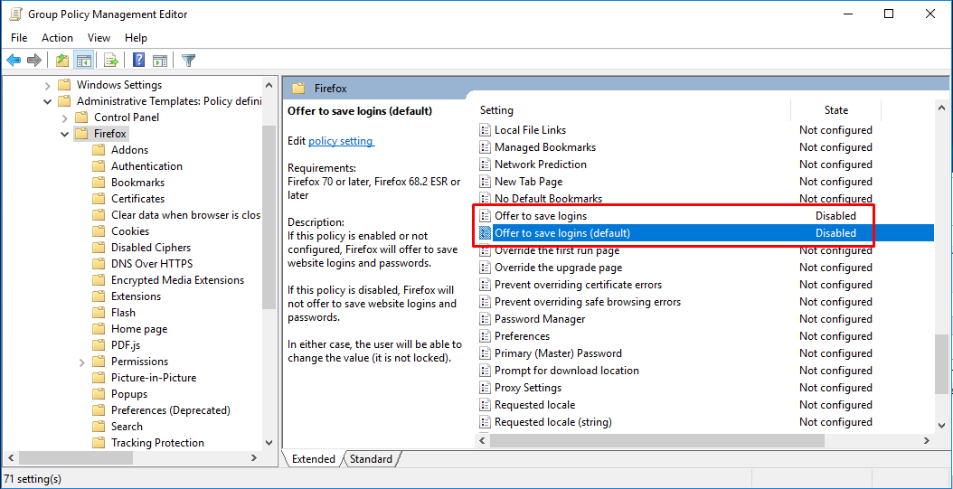Click the Proxy Settings policy icon
The width and height of the screenshot is (953, 489).
pyautogui.click(x=485, y=388)
